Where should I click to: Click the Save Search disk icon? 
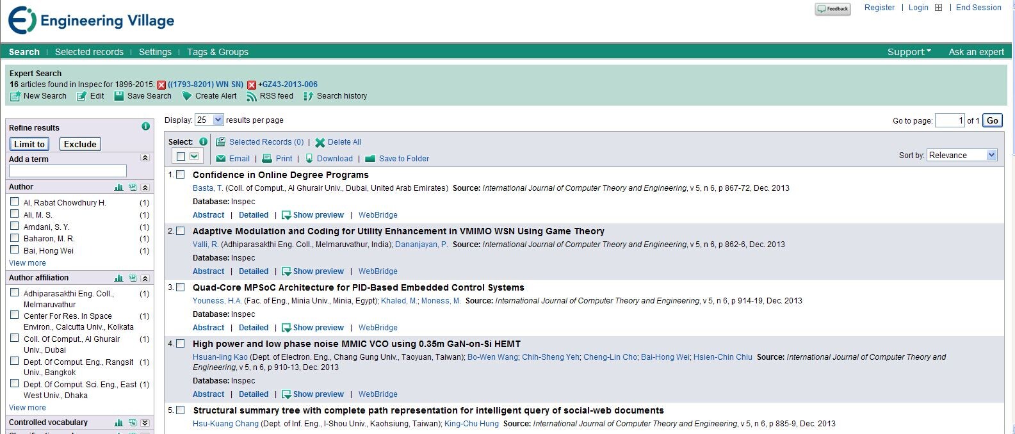(x=118, y=96)
